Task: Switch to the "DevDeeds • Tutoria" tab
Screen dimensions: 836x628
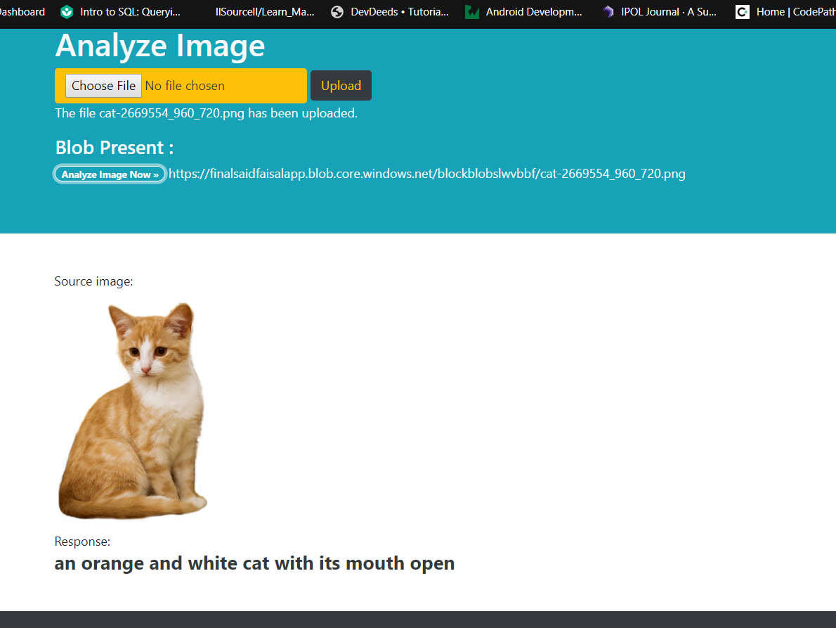Action: click(x=393, y=11)
